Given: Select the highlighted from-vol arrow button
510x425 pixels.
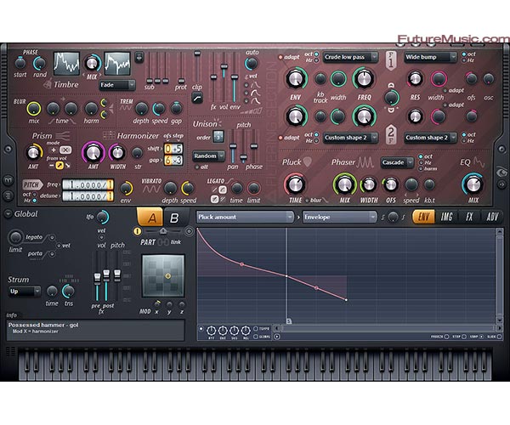Looking at the screenshot, I should [x=59, y=166].
